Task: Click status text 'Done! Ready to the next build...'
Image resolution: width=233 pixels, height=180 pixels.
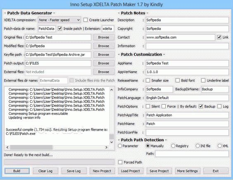Action: (x=28, y=155)
